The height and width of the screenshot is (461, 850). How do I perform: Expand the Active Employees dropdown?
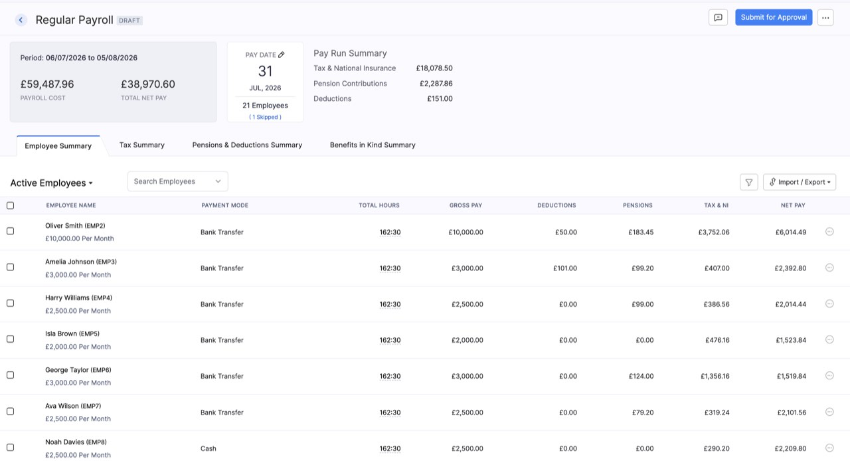51,183
